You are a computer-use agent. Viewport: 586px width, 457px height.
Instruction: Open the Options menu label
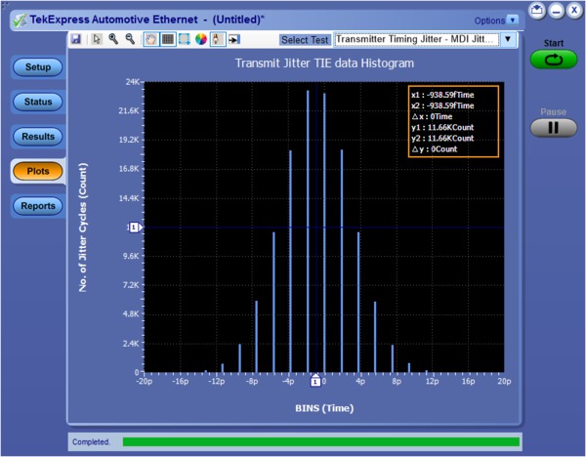click(x=489, y=21)
